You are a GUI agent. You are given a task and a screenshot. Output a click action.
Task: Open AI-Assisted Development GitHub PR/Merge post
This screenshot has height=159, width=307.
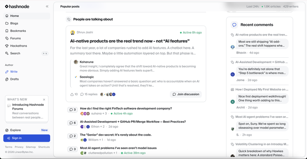[133, 122]
